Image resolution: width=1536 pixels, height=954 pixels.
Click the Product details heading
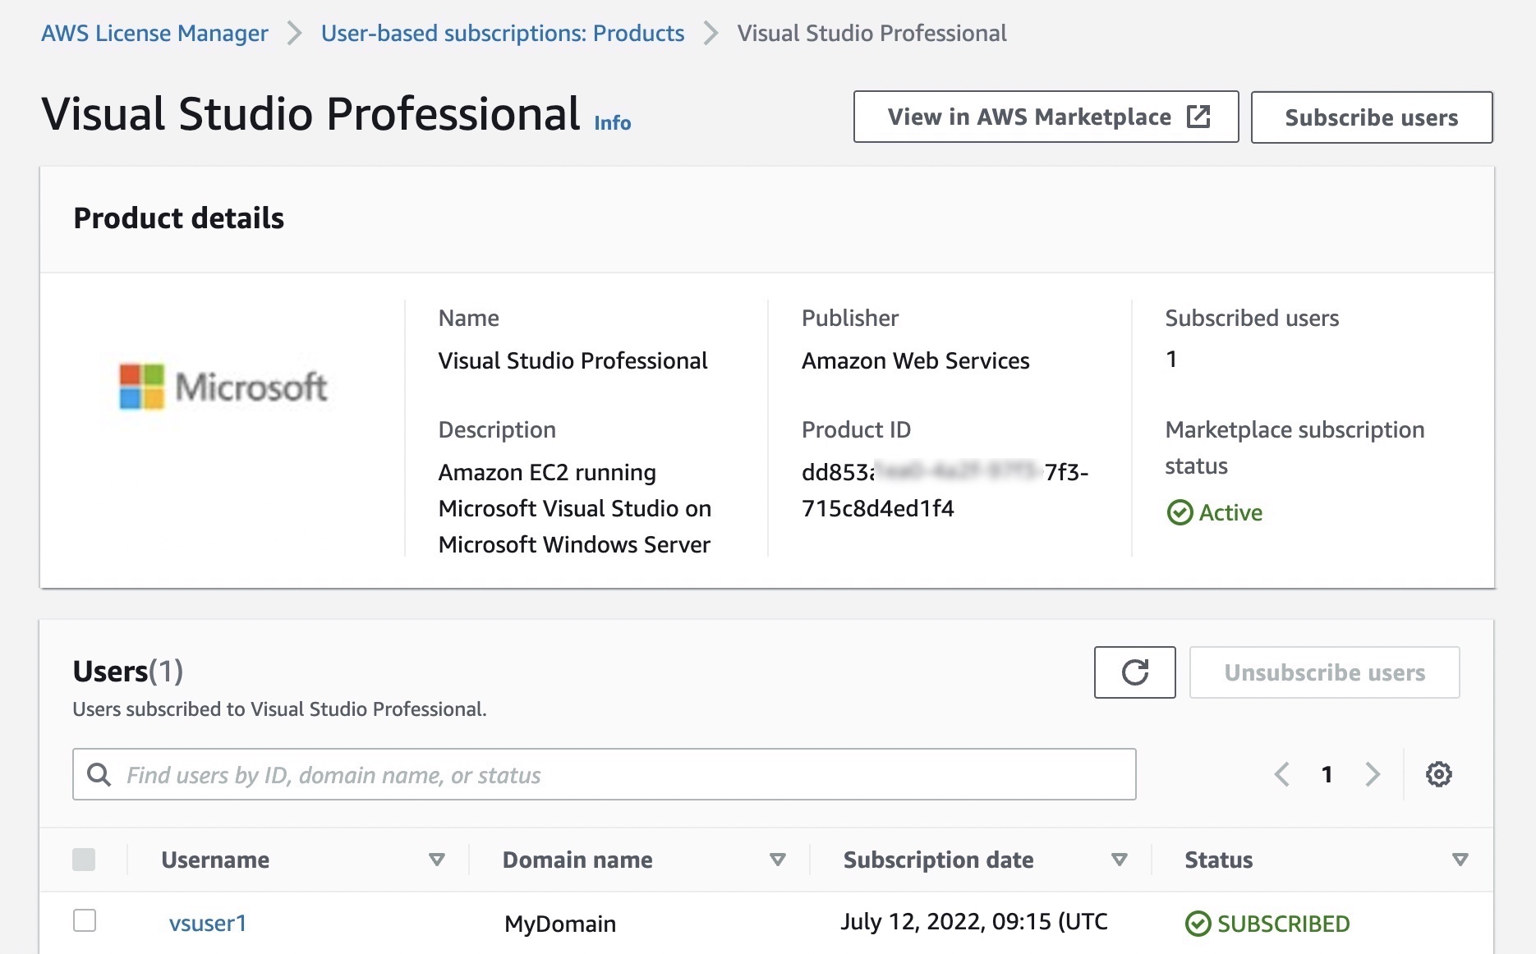(x=179, y=218)
